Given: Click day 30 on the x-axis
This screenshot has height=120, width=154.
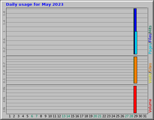Looking at the screenshot, I should (140, 116).
